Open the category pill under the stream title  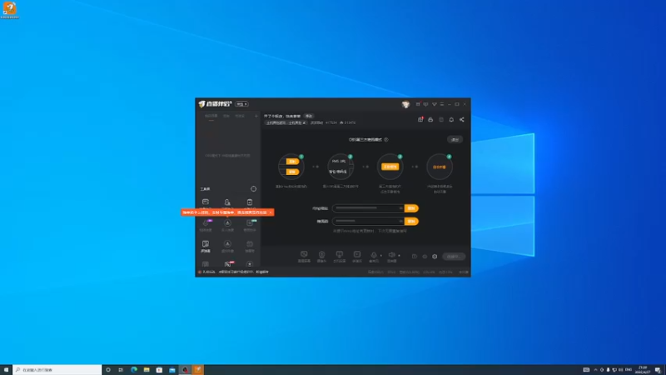(x=286, y=122)
